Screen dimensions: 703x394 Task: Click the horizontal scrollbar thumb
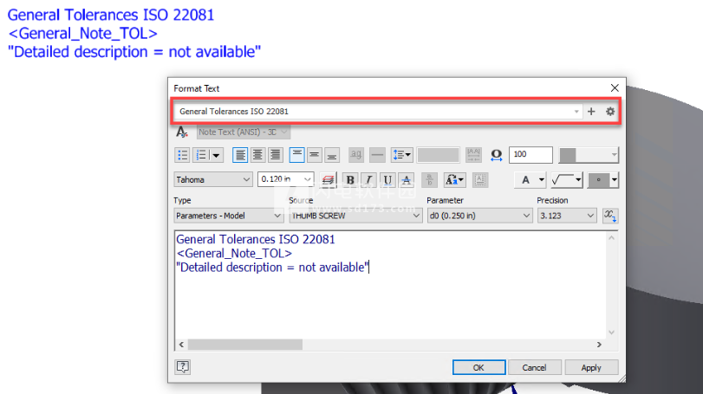click(x=244, y=345)
